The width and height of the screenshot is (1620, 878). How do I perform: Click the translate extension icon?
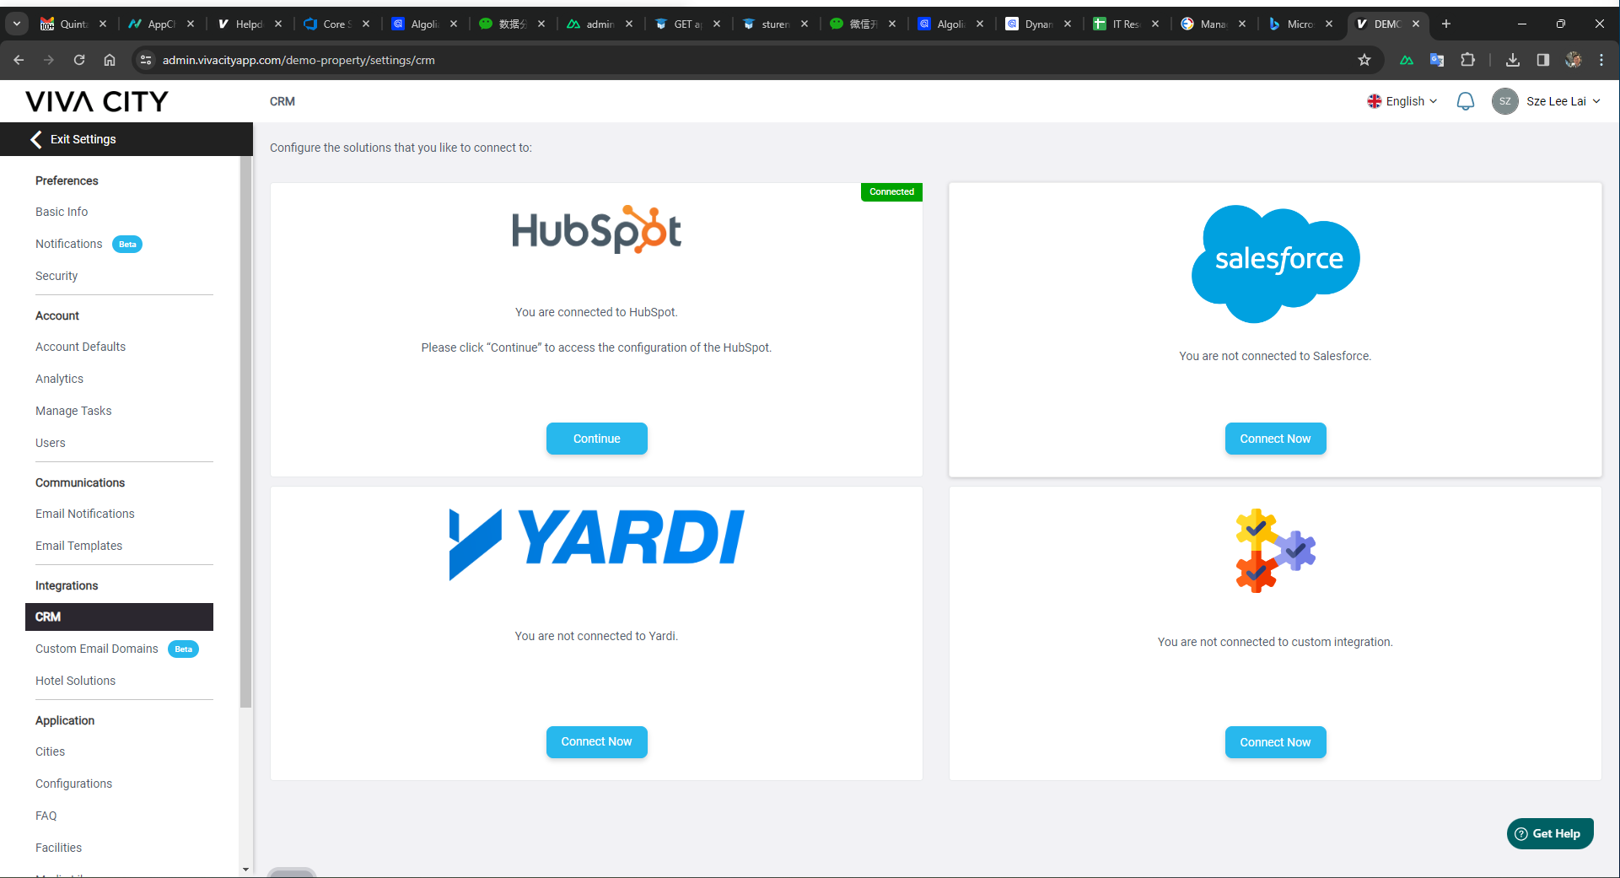point(1437,60)
